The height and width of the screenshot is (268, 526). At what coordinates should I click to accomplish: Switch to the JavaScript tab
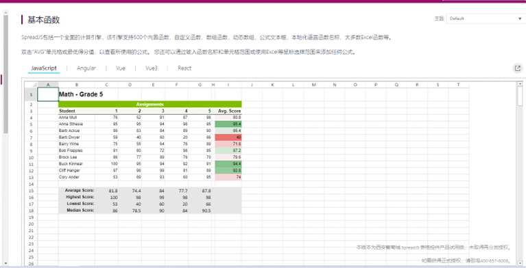click(x=44, y=68)
